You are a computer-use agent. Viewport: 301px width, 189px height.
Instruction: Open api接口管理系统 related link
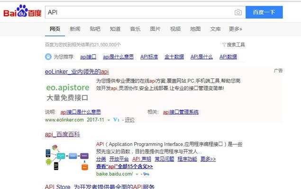tap(181, 112)
